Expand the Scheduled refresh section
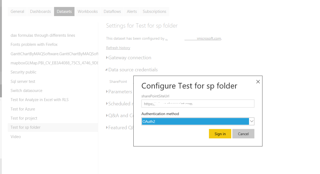This screenshot has width=320, height=174. coord(119,103)
